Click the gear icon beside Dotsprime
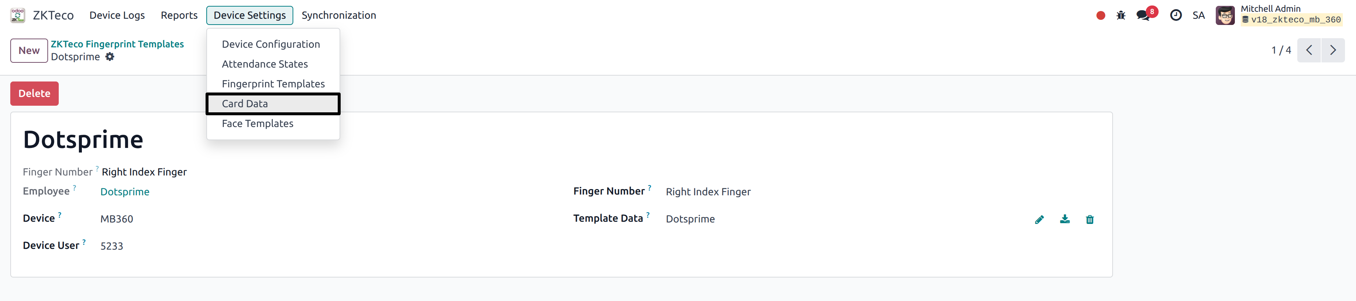Screen dimensions: 1356x301 tap(109, 57)
